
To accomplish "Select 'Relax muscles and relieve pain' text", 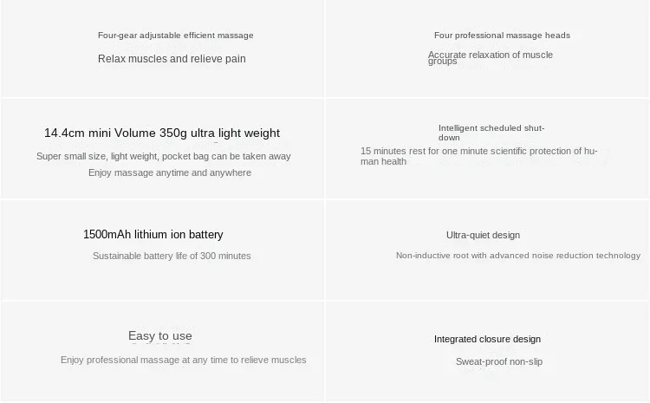I will (x=172, y=59).
